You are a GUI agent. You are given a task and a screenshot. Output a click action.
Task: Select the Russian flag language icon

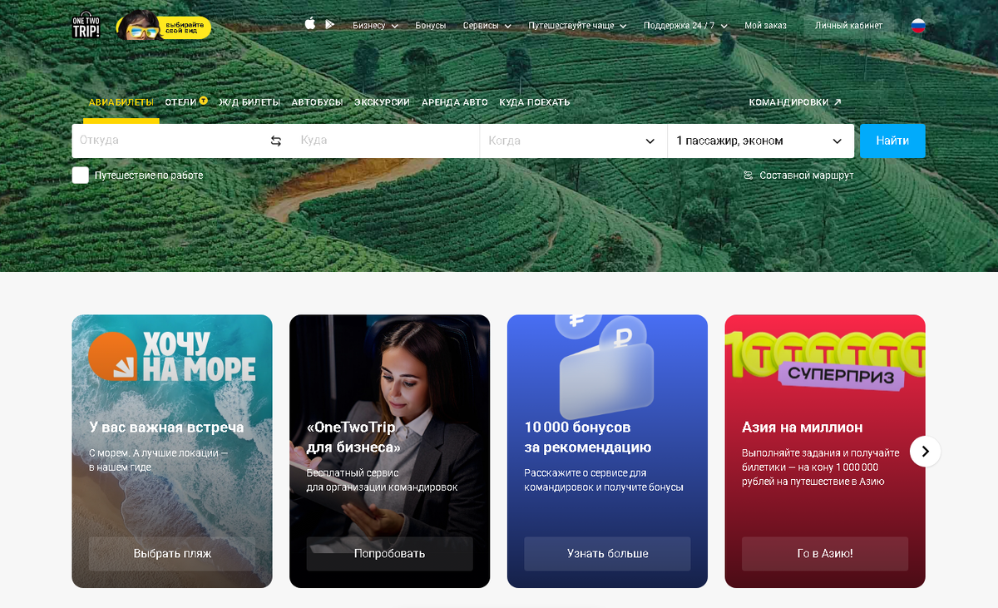(x=918, y=26)
